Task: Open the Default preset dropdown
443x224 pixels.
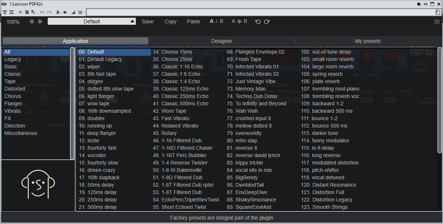Action: coord(92,21)
